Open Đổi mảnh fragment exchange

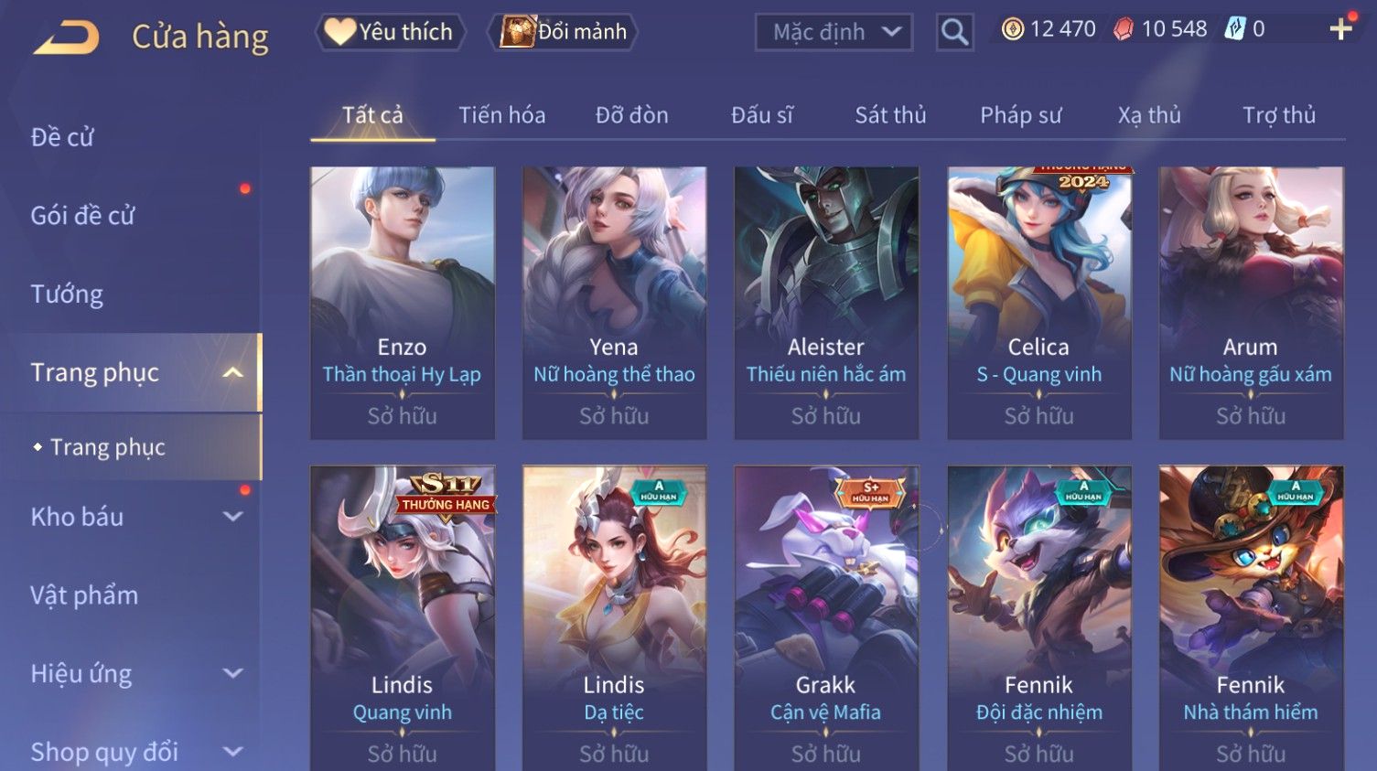(x=564, y=32)
